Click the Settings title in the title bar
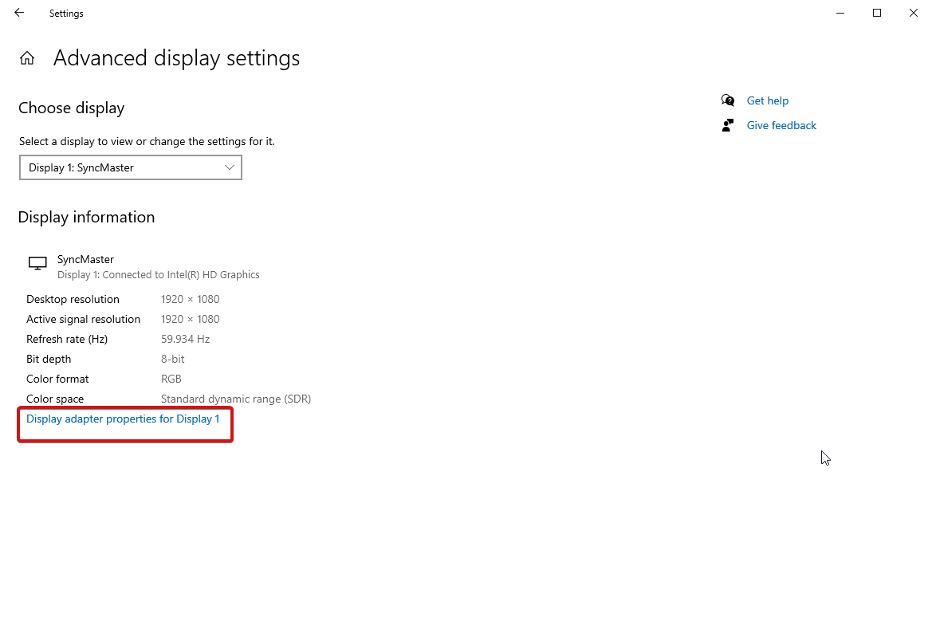The image size is (932, 637). [x=66, y=13]
